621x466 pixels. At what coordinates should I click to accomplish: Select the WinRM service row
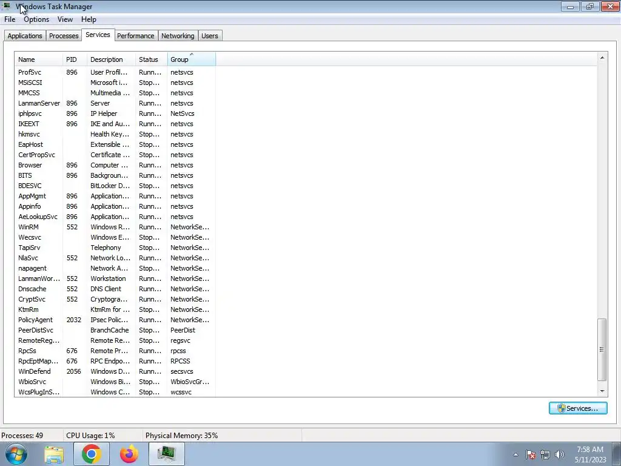pos(115,227)
